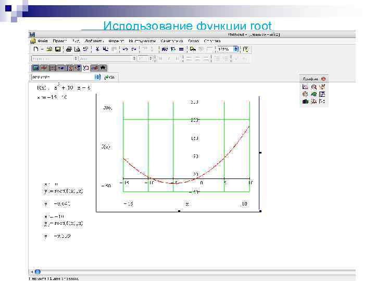Image resolution: width=375 pixels, height=281 pixels.
Task: Toggle the Symbolic keyword palette button
Action: point(103,68)
